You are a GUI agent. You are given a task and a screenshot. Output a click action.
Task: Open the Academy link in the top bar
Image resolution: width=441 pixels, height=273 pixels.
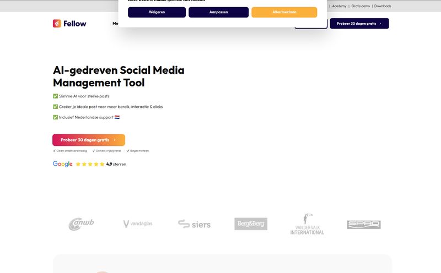tap(339, 6)
